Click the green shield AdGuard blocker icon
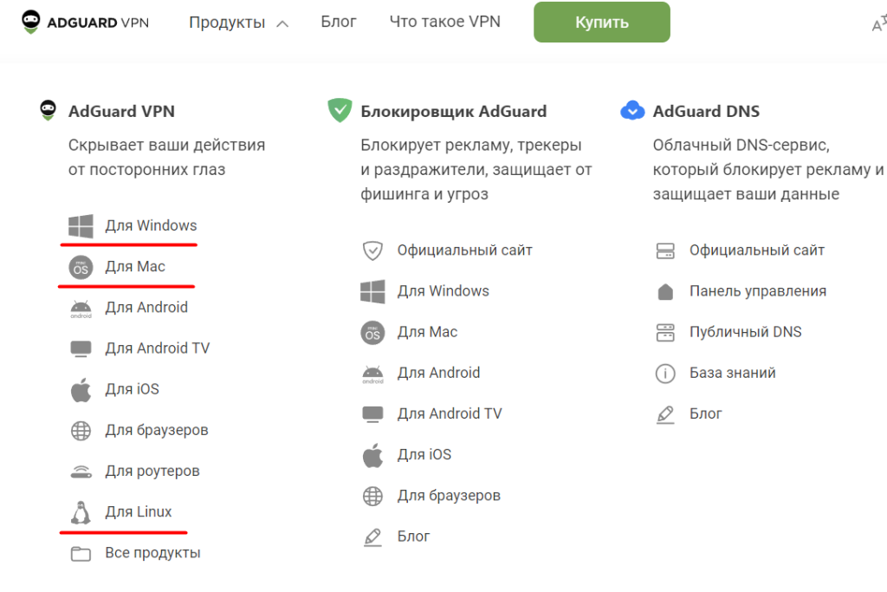Viewport: 887px width, 592px height. (338, 111)
